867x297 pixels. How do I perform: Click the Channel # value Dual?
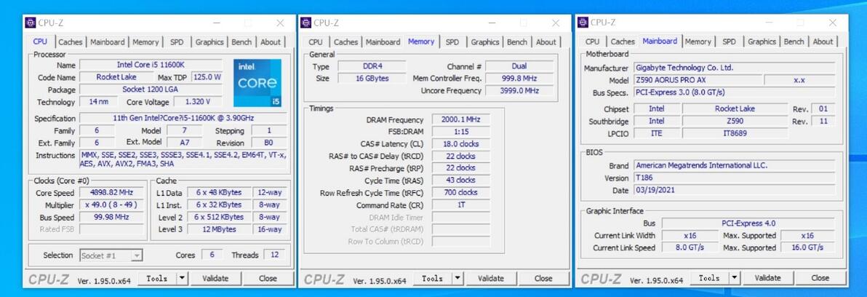[x=519, y=66]
